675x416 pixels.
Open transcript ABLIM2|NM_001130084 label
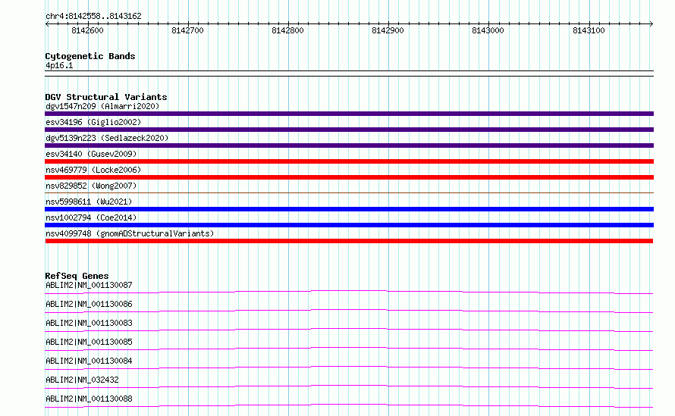click(89, 361)
